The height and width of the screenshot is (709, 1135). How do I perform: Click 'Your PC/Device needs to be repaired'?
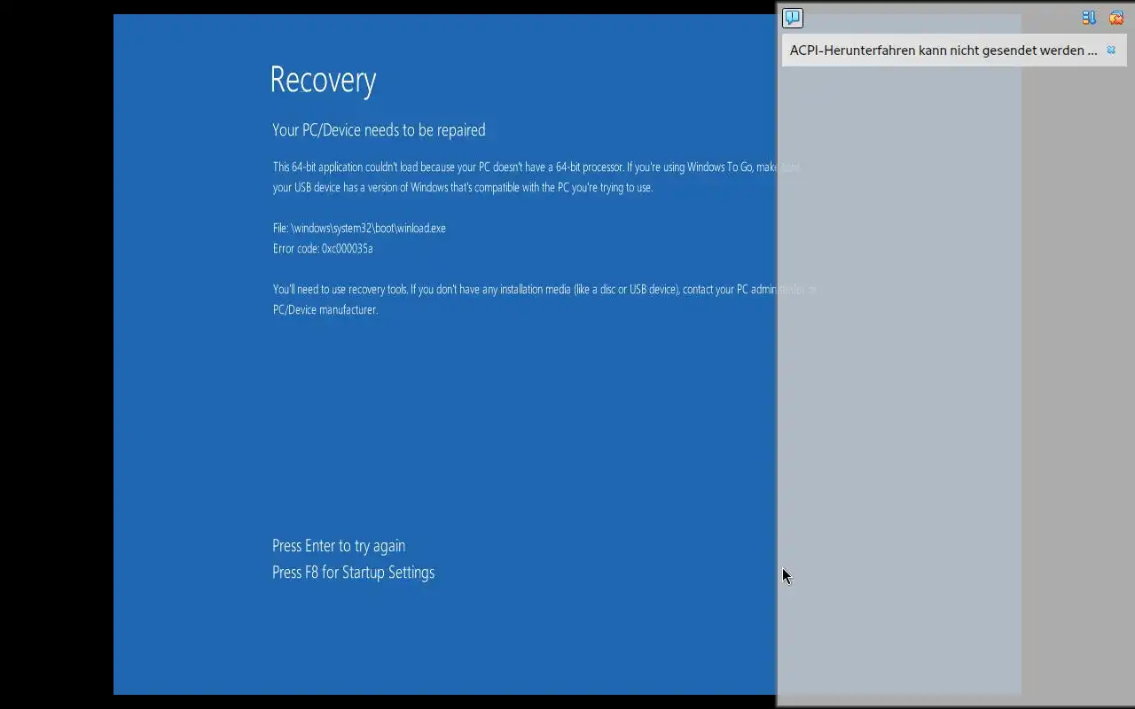click(379, 130)
